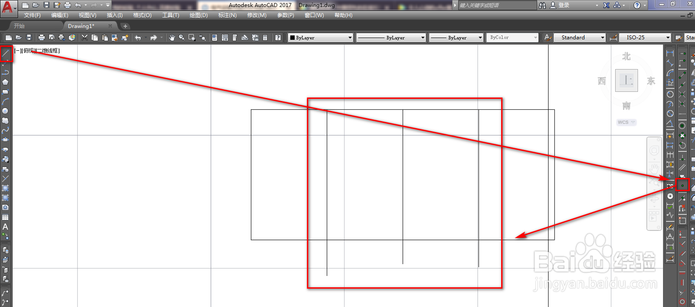Screen dimensions: 695x307
Task: Expand the Quick Access toolbar customize arrow
Action: click(108, 5)
